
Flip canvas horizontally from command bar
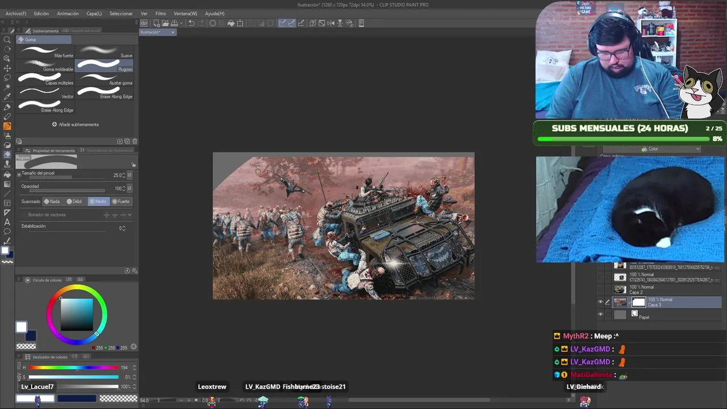tap(331, 23)
